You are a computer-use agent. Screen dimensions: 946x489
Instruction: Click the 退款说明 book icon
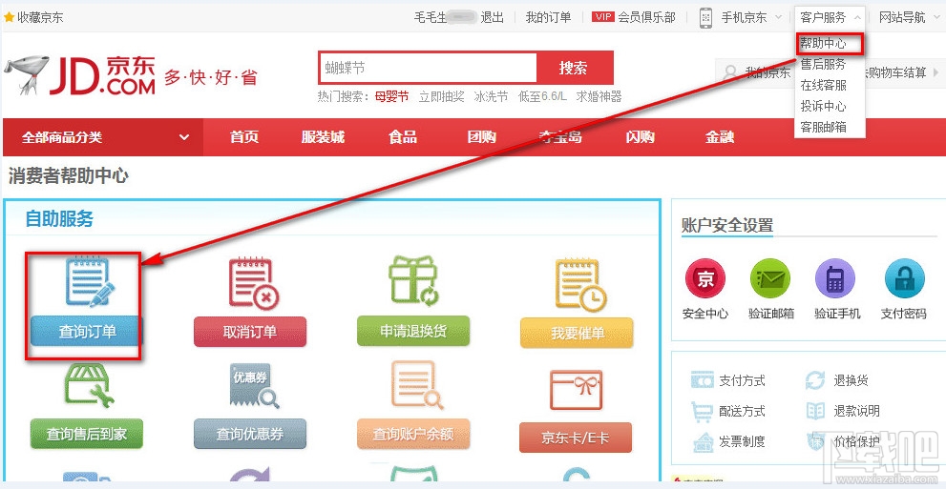click(815, 412)
